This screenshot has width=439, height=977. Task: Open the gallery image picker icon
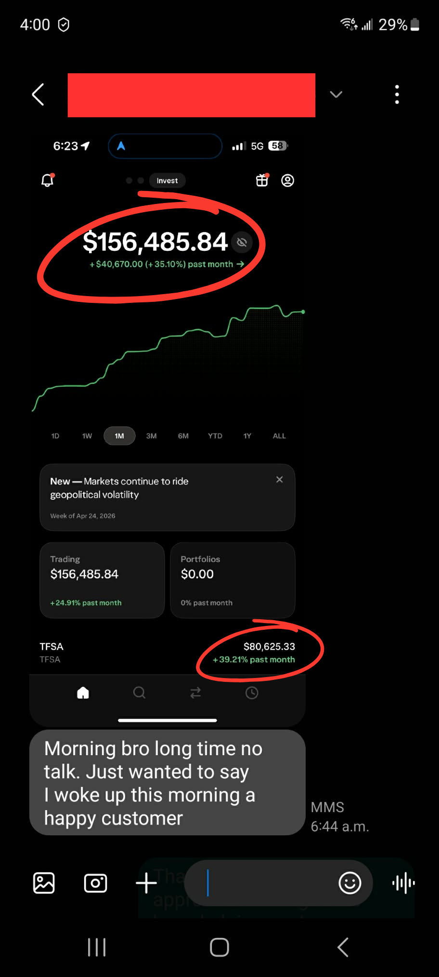tap(44, 883)
